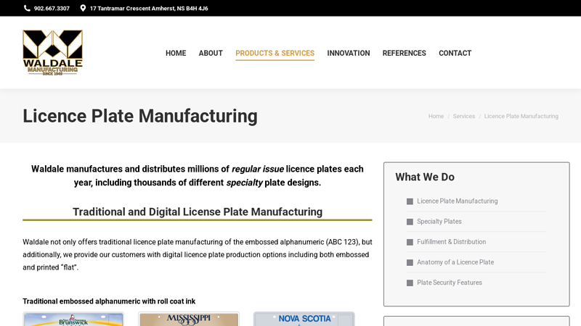Open Anatomy of a Licence Plate link

tap(455, 262)
